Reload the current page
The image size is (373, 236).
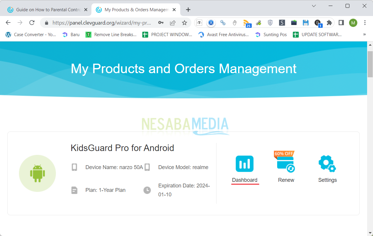(32, 23)
